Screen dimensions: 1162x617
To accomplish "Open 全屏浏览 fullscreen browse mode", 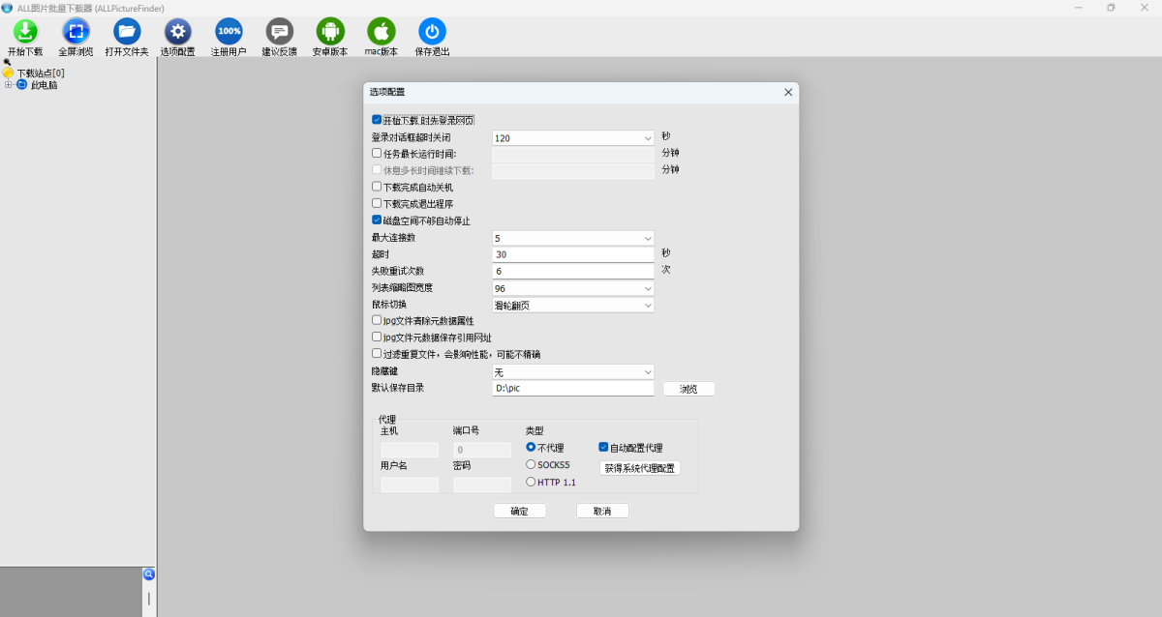I will [76, 31].
